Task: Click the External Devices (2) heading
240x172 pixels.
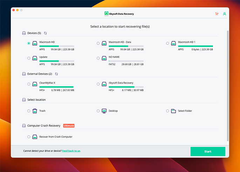Action: [40, 74]
